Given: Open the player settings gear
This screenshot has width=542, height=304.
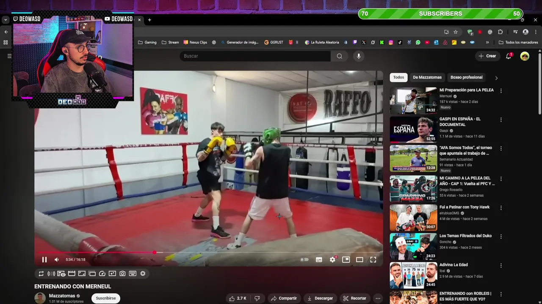Looking at the screenshot, I should [x=332, y=260].
